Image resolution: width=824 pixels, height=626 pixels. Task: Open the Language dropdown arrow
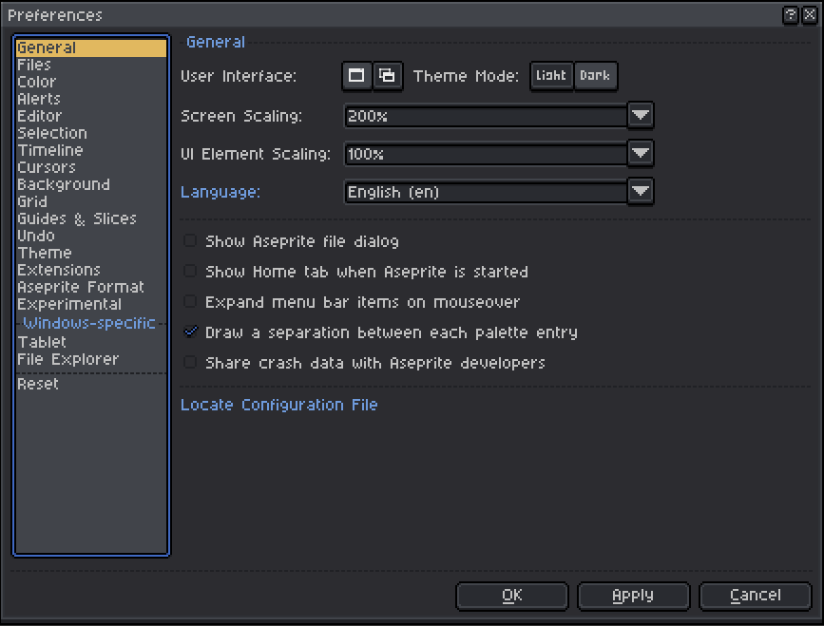point(640,192)
